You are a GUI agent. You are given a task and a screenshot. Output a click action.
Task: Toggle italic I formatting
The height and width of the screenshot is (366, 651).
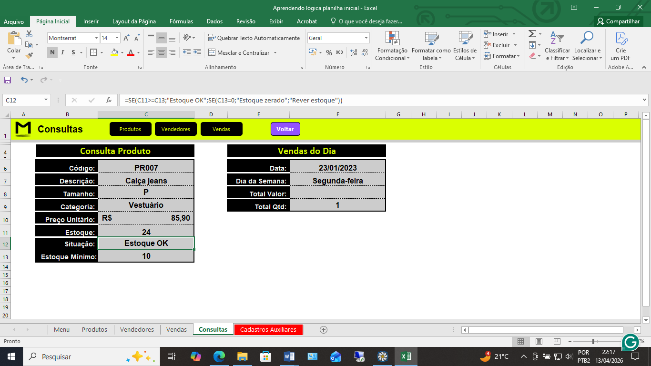63,52
